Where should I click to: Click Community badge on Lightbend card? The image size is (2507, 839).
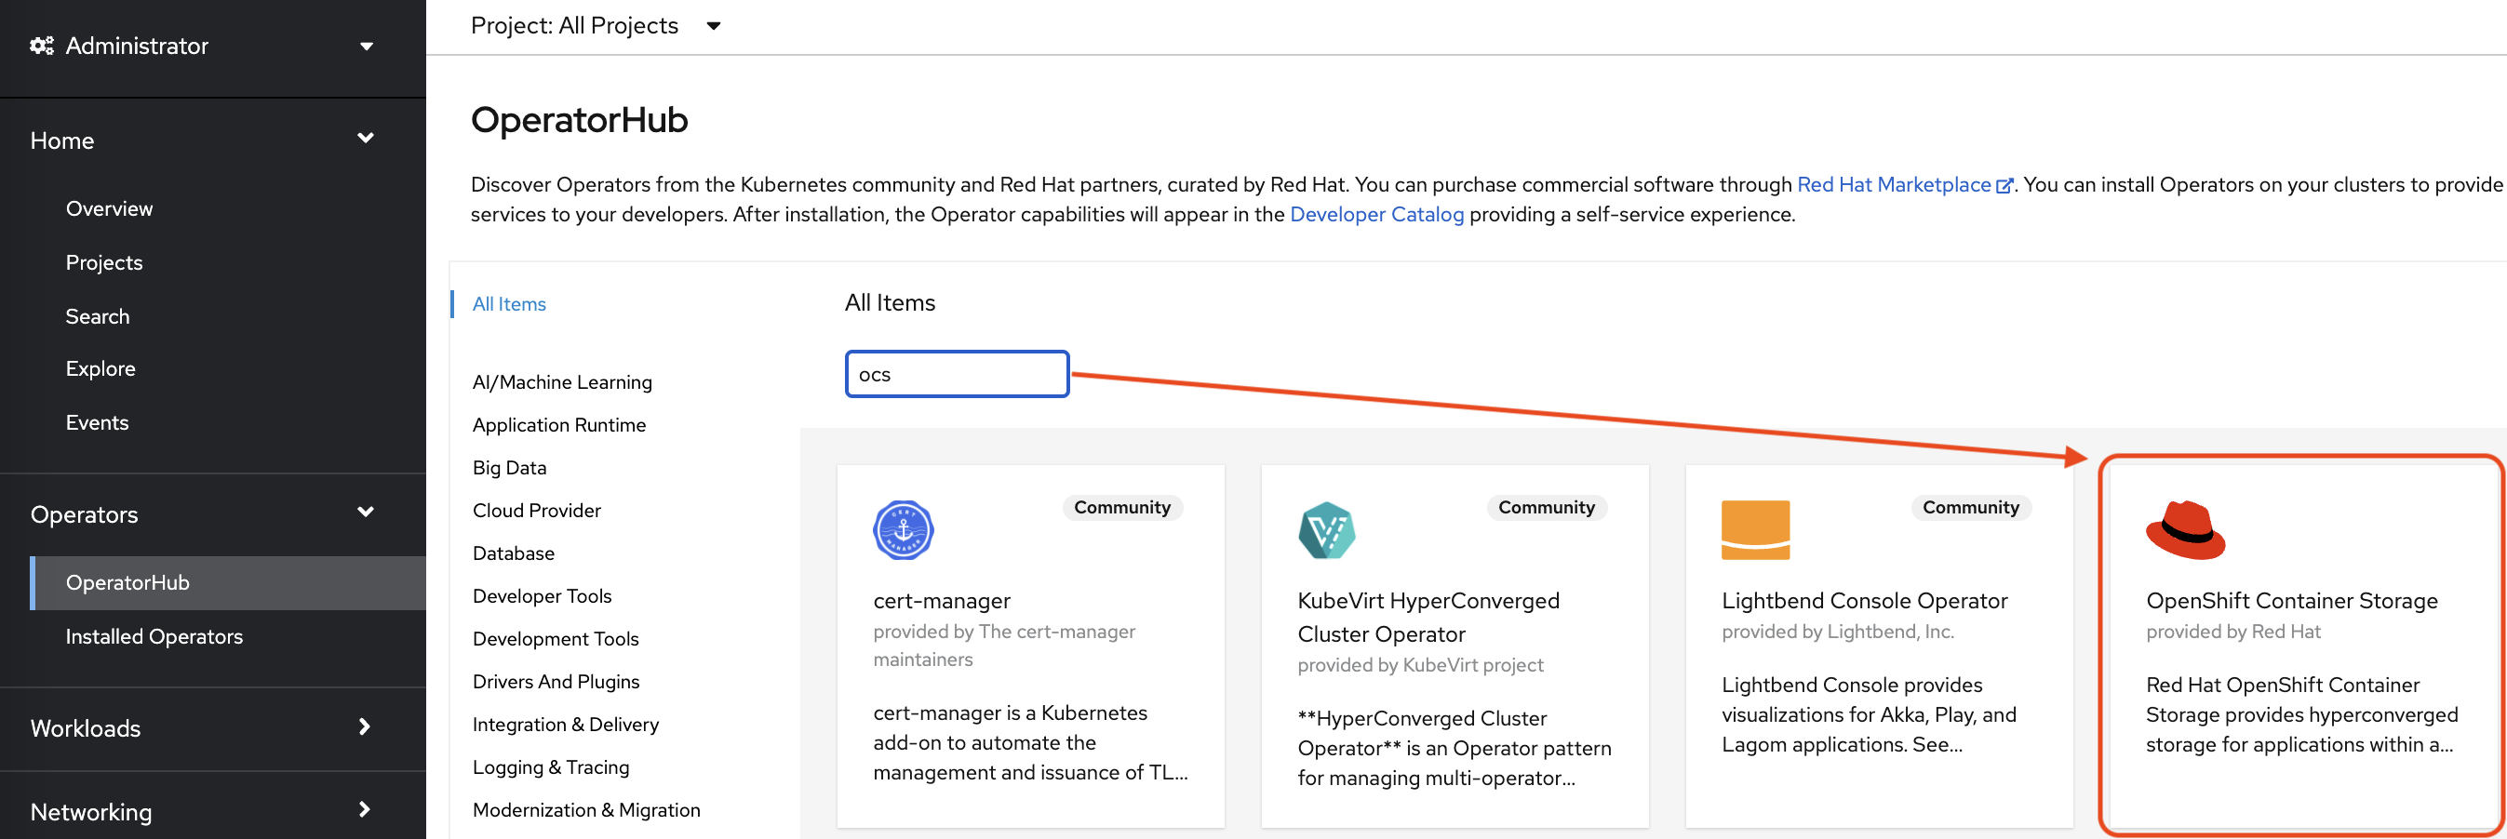1970,508
